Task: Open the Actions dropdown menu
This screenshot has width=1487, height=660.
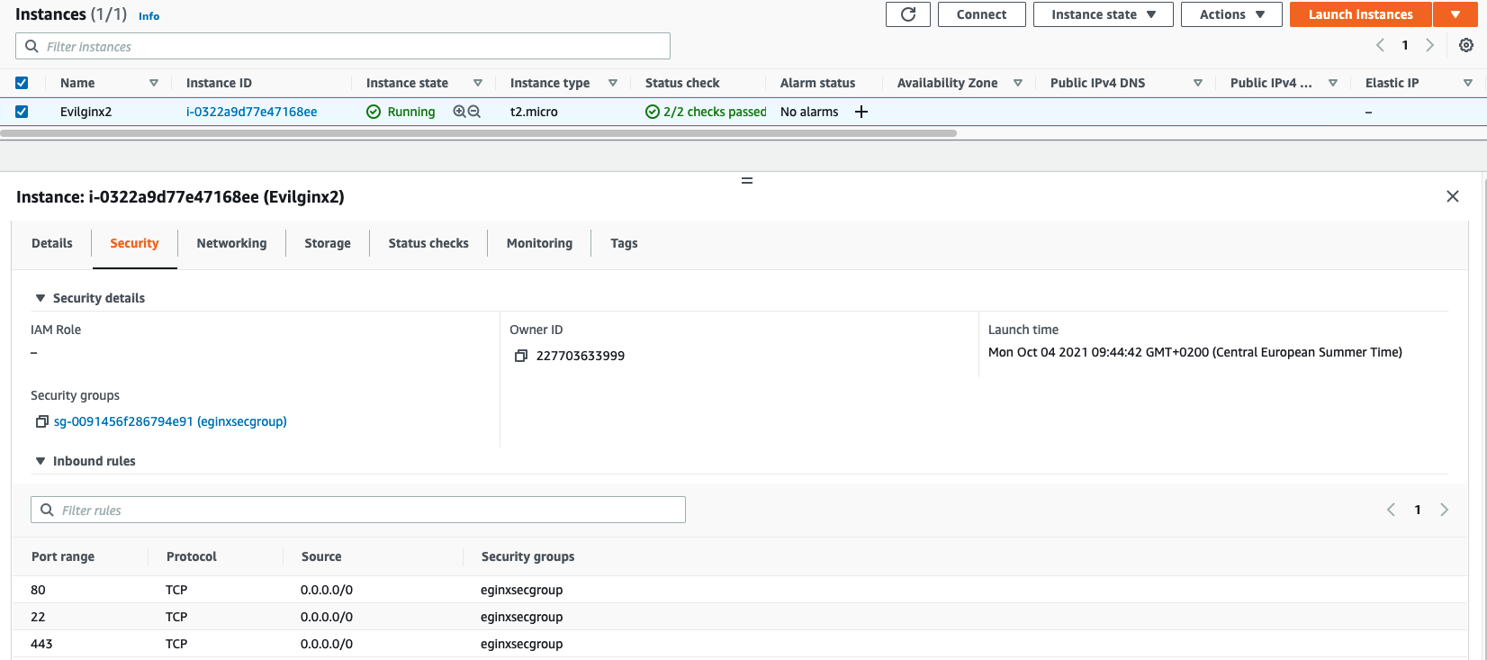Action: [x=1230, y=14]
